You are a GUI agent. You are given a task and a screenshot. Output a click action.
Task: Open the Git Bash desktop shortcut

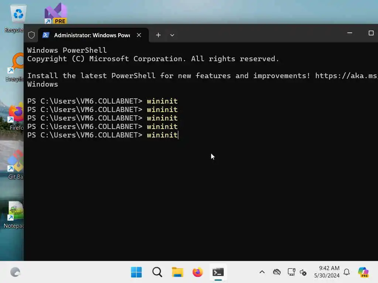[16, 165]
